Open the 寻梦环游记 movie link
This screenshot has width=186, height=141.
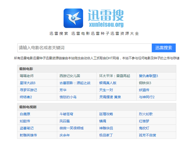point(28,90)
